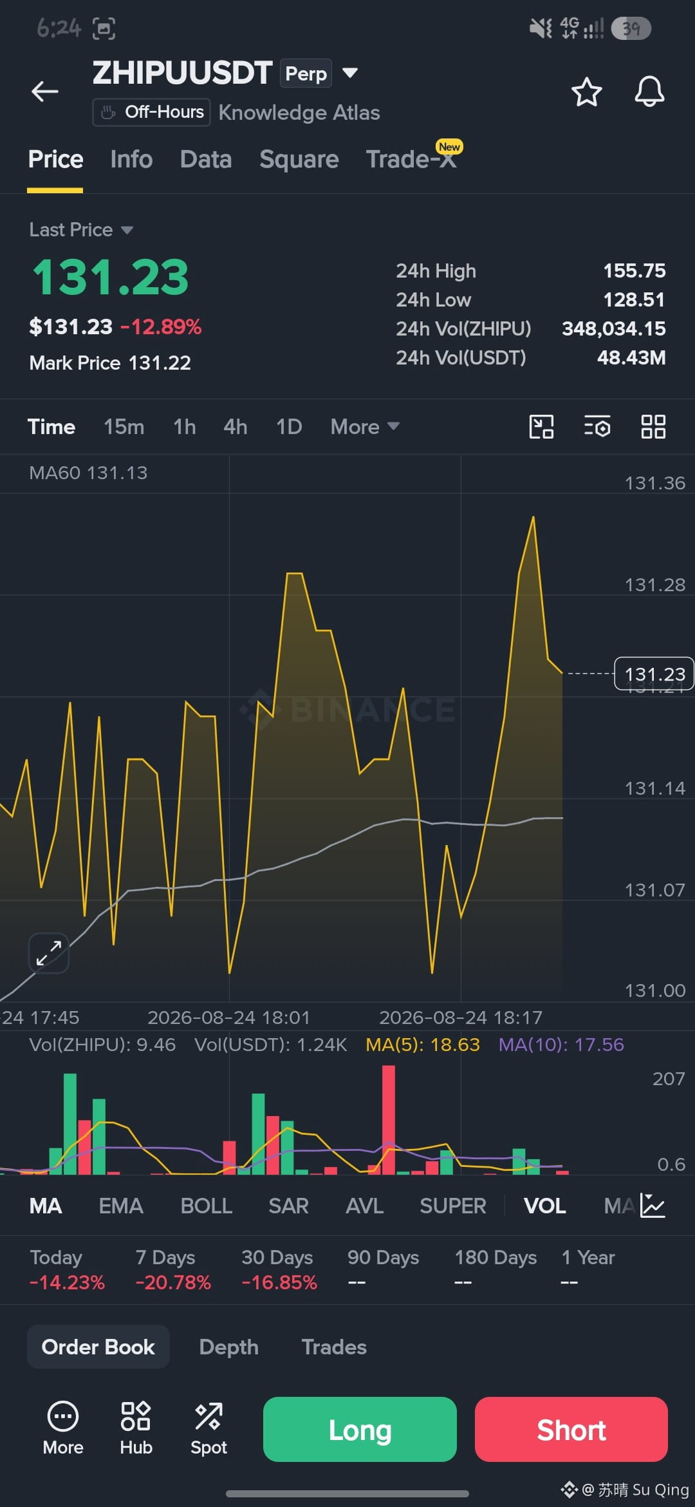Screen dimensions: 695x1507
Task: Open the Perp contract label
Action: (306, 73)
